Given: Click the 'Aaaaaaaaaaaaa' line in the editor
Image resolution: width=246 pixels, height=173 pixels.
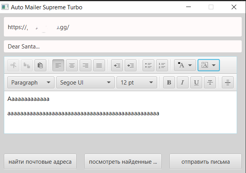Looking at the screenshot, I should pyautogui.click(x=28, y=99).
